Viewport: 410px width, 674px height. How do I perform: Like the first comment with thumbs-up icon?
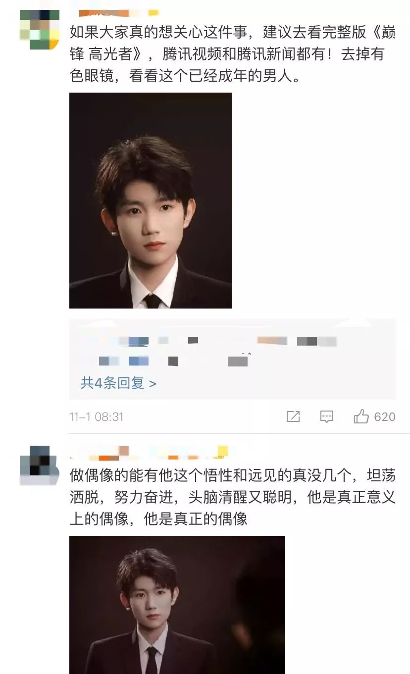pos(361,416)
